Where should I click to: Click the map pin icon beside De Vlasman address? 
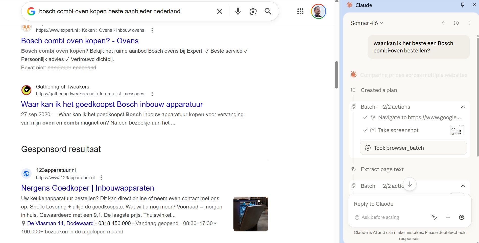23,223
